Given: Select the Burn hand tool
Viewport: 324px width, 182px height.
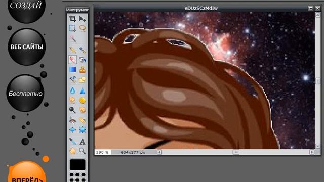Looking at the screenshot, I should [83, 110].
